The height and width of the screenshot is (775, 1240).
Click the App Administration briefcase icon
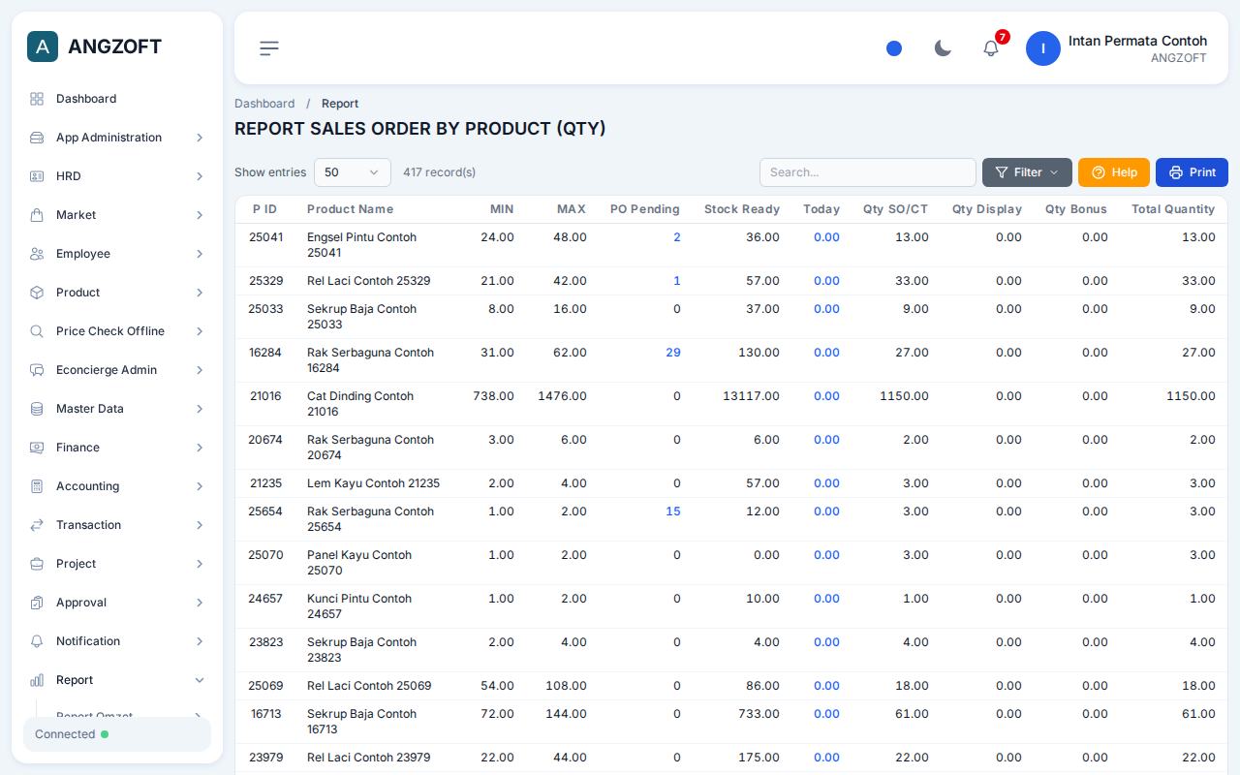[37, 138]
